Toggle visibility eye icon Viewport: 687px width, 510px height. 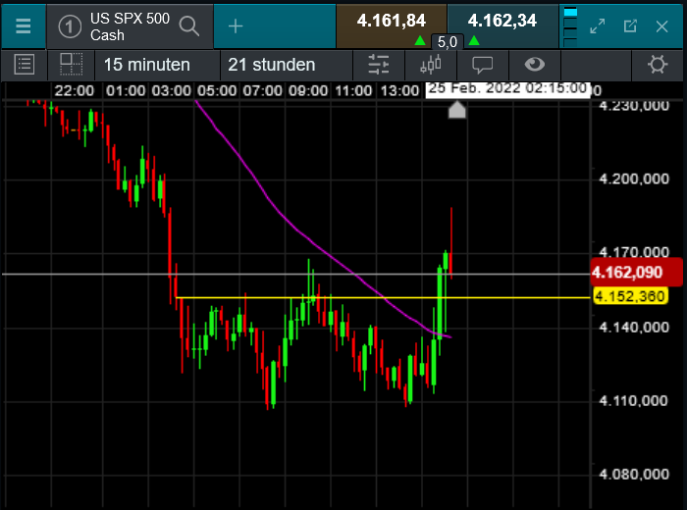tap(535, 65)
